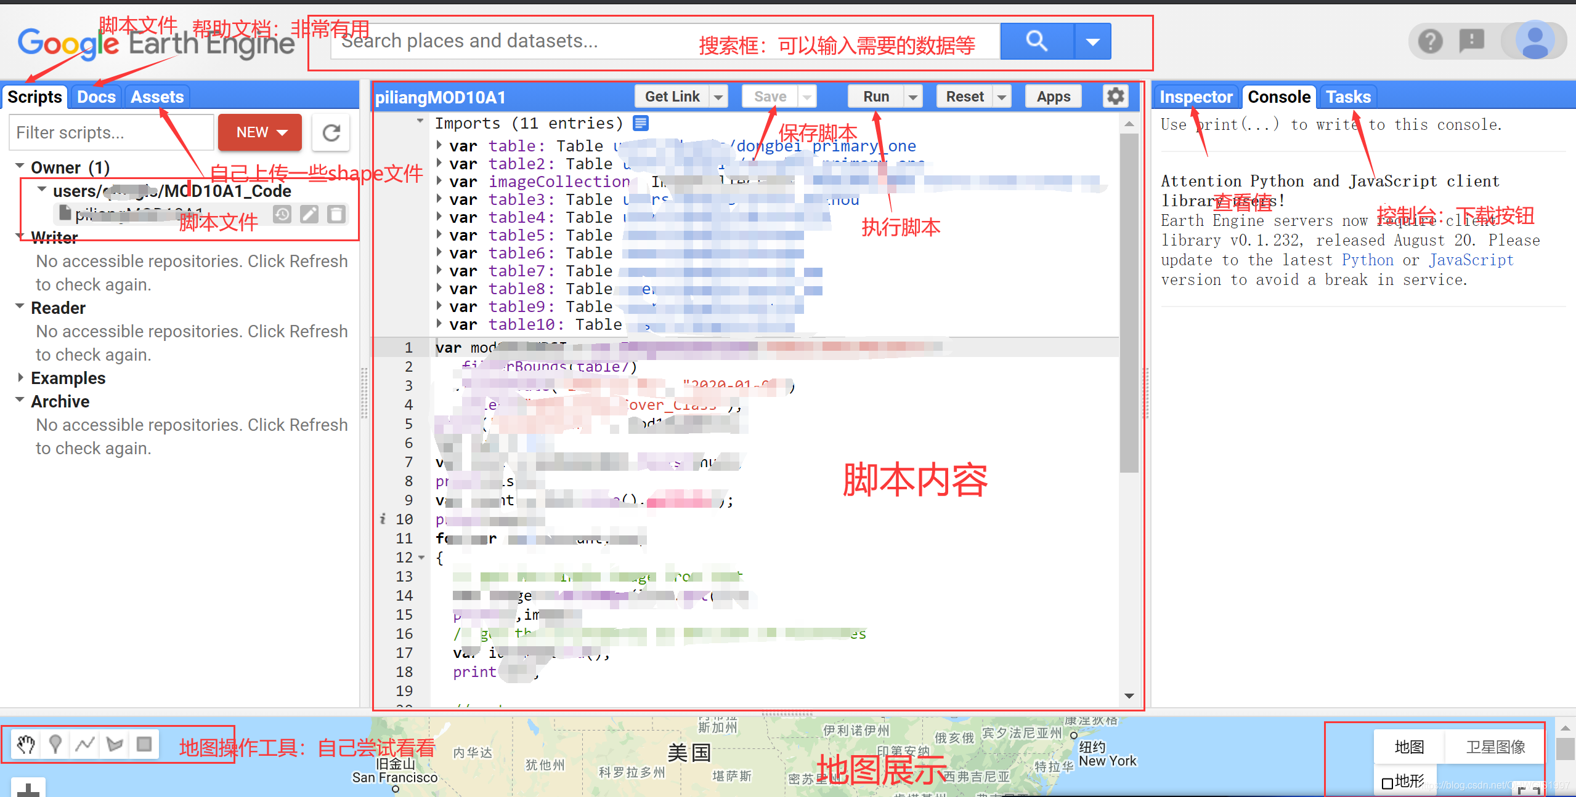Viewport: 1576px width, 797px height.
Task: Click the NEW button to create script
Action: pos(258,131)
